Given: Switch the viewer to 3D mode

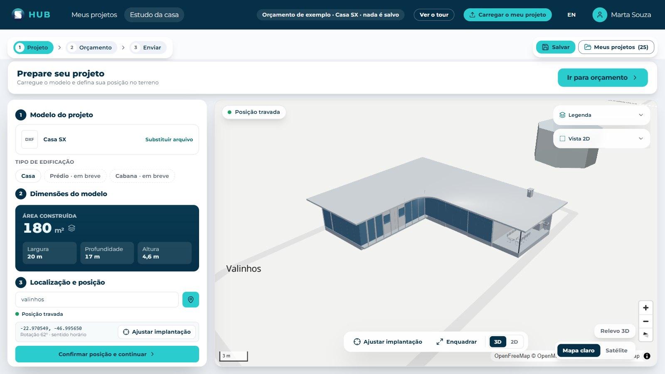Looking at the screenshot, I should (x=498, y=342).
